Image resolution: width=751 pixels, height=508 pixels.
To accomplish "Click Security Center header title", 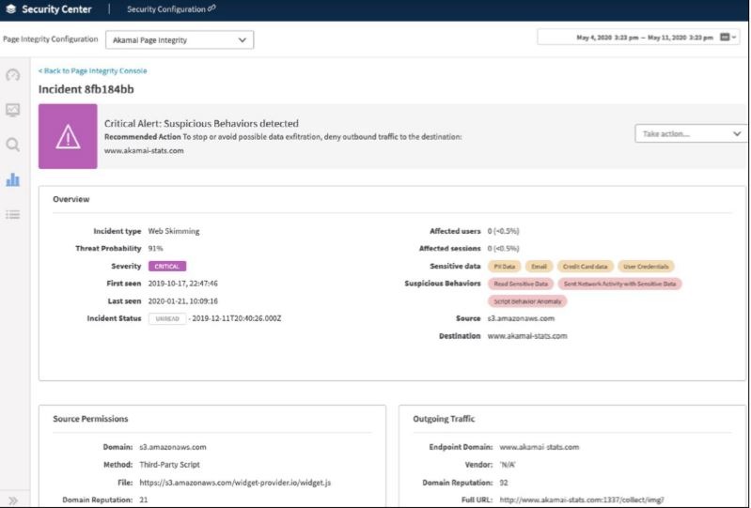I will (x=56, y=9).
